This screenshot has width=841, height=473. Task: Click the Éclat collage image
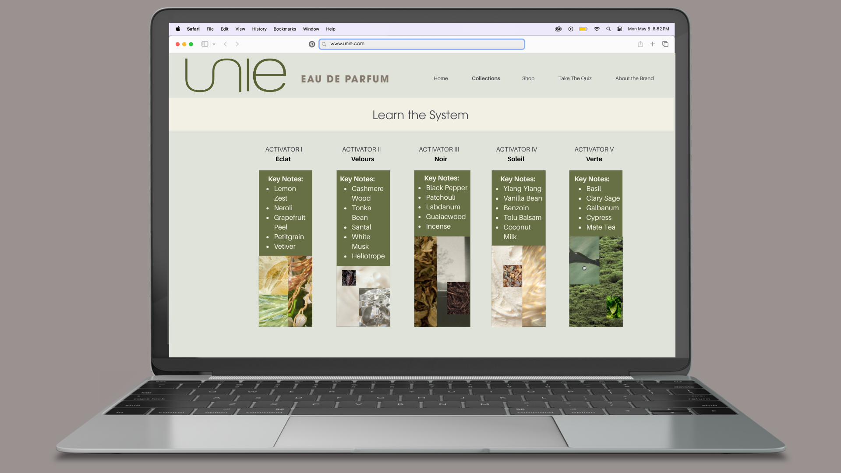(286, 291)
